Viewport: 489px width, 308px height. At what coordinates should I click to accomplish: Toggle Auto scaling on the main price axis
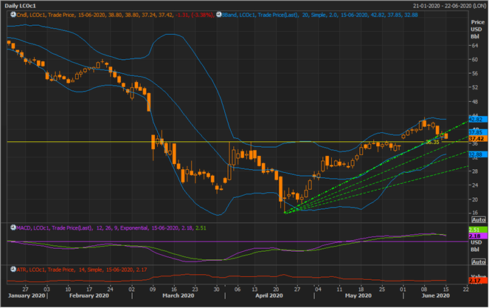click(479, 220)
